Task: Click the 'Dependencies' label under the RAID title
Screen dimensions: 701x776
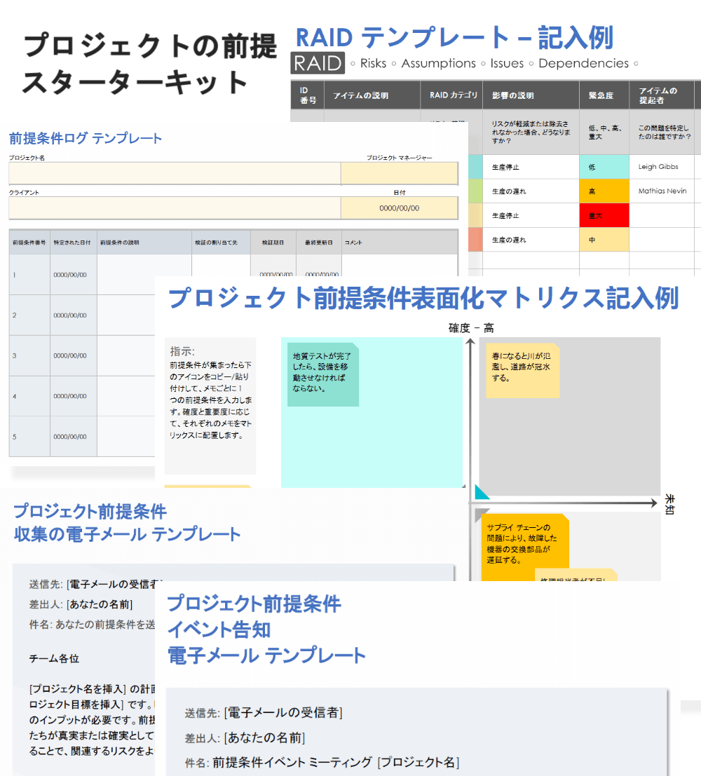Action: (584, 63)
